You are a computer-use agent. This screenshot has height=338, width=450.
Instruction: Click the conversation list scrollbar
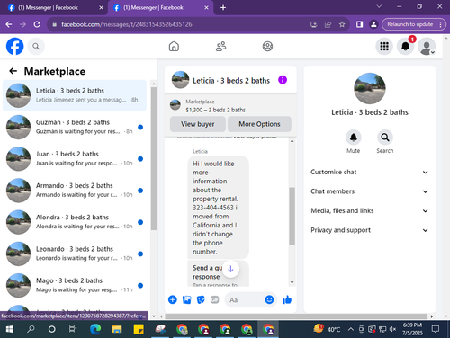[x=154, y=159]
